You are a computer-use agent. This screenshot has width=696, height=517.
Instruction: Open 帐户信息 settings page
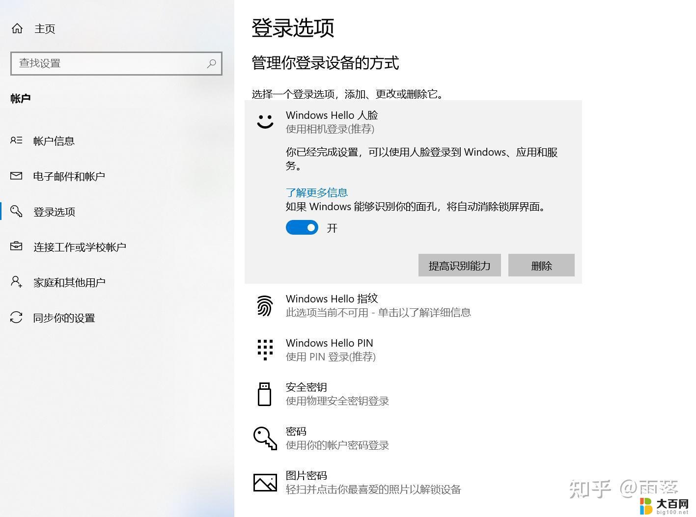[54, 141]
